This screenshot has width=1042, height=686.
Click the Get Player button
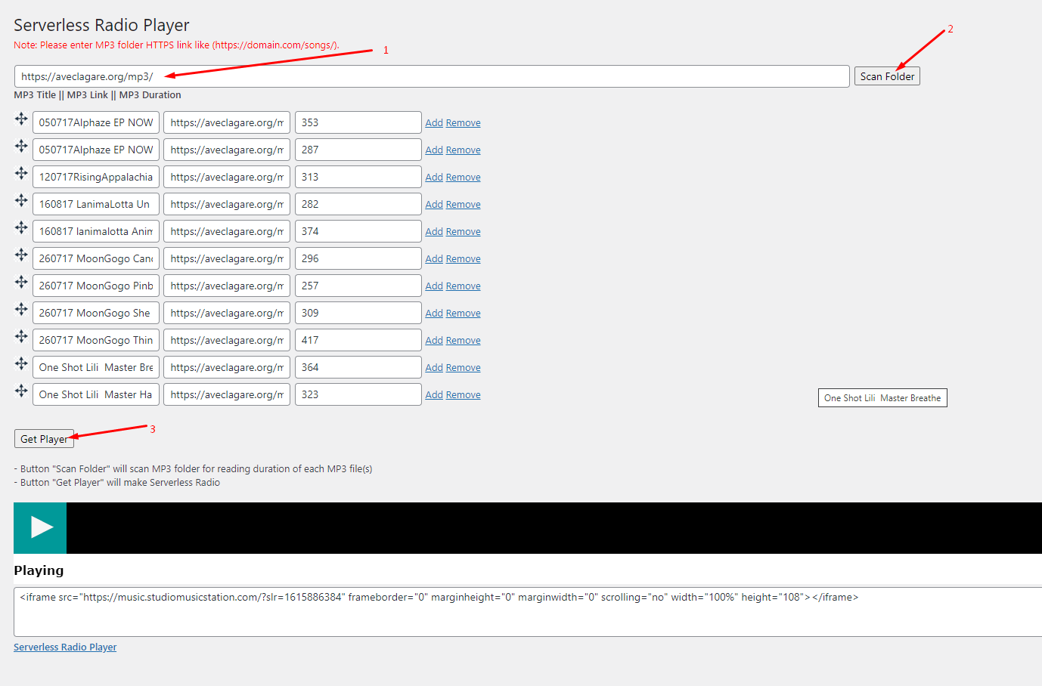[44, 439]
